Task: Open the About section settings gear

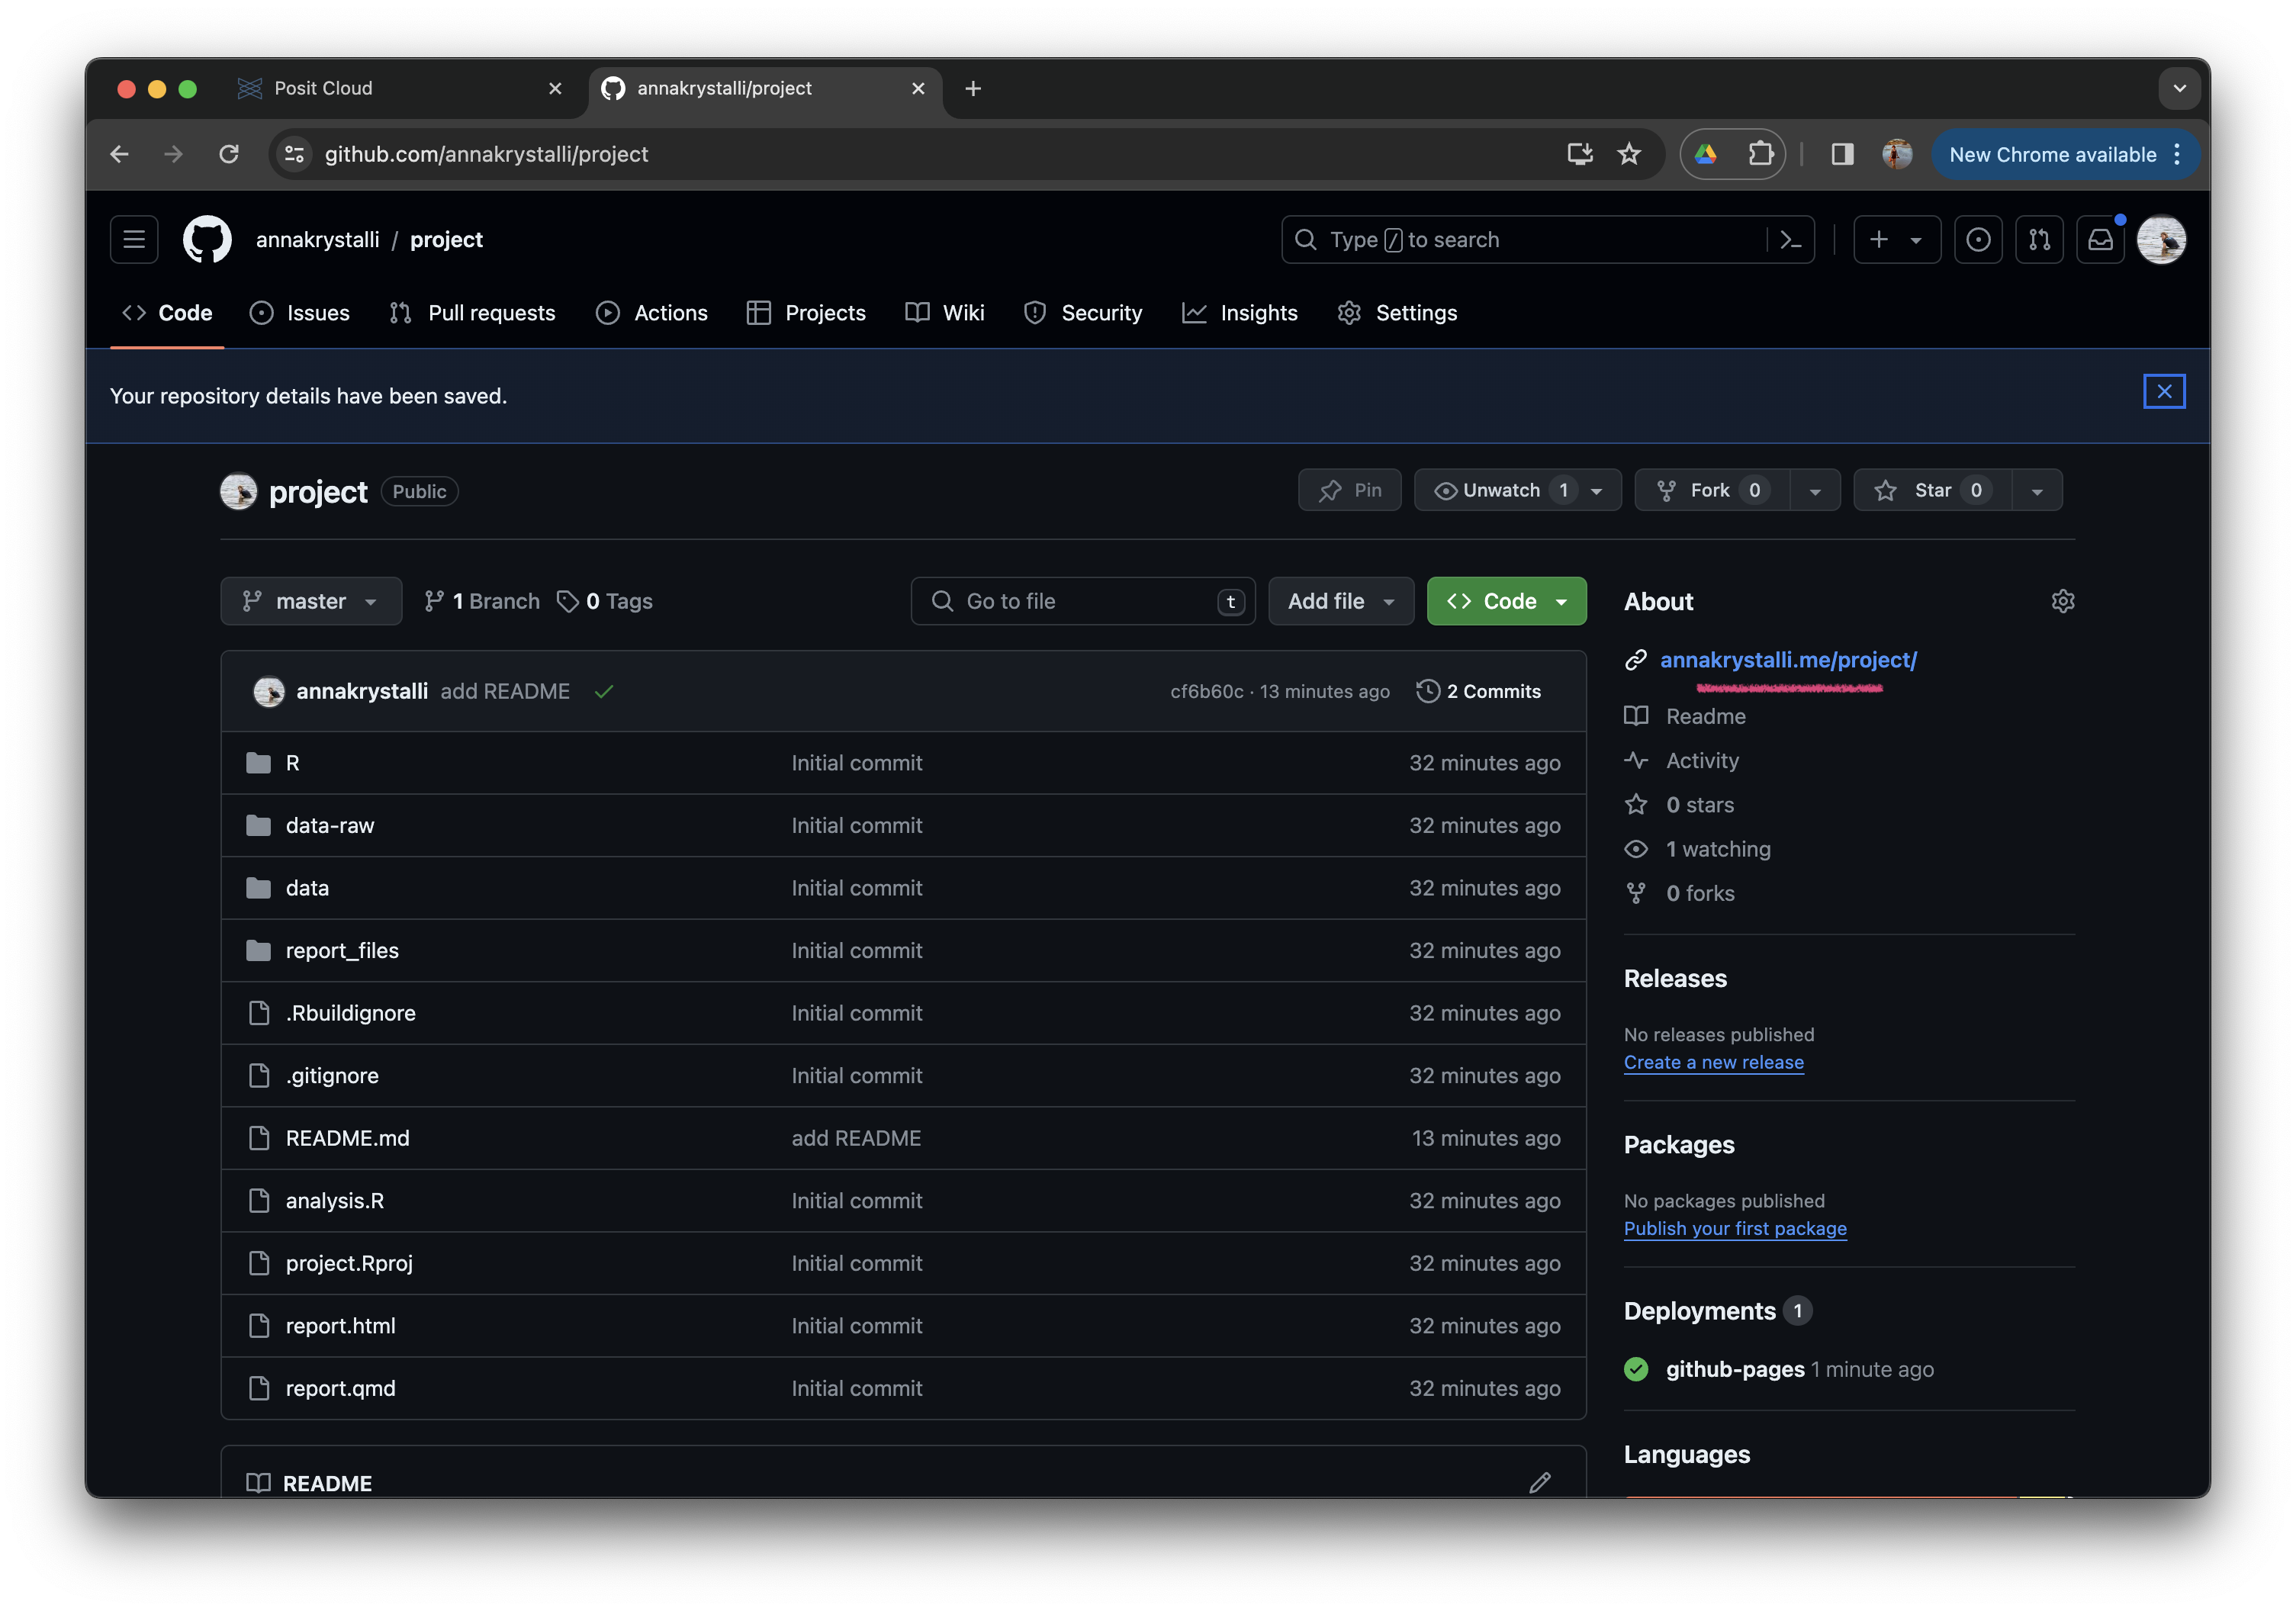Action: [x=2062, y=601]
